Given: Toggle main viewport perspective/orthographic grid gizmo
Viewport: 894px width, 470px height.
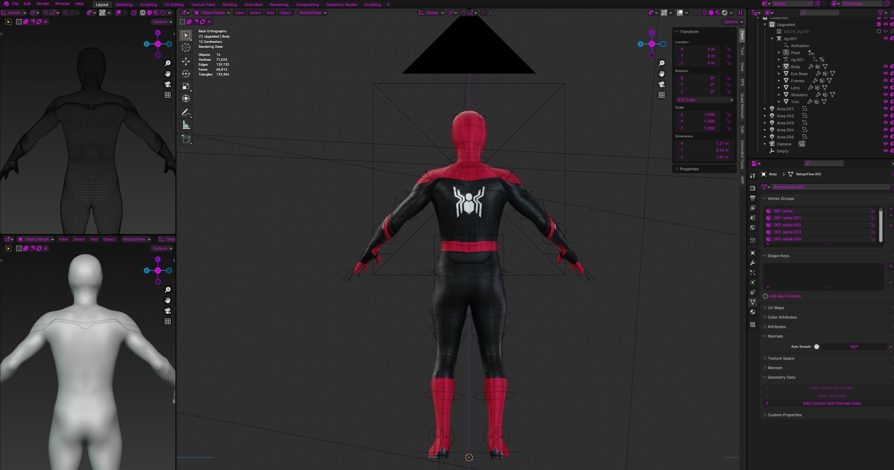Looking at the screenshot, I should pos(662,95).
